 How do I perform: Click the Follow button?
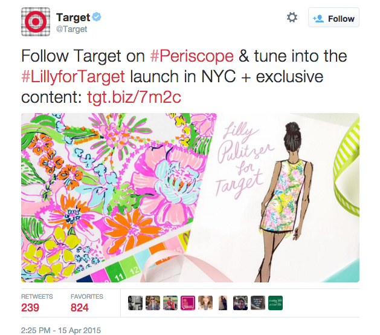click(x=333, y=18)
